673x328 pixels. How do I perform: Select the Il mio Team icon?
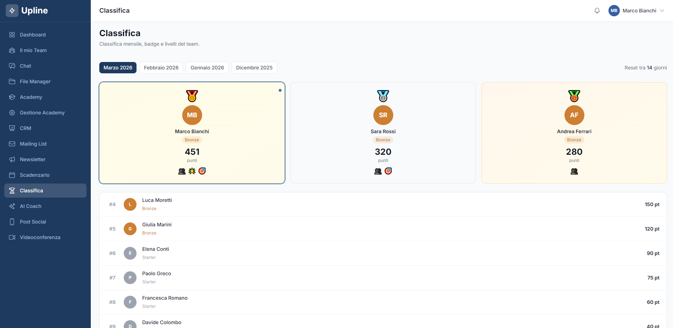point(12,50)
